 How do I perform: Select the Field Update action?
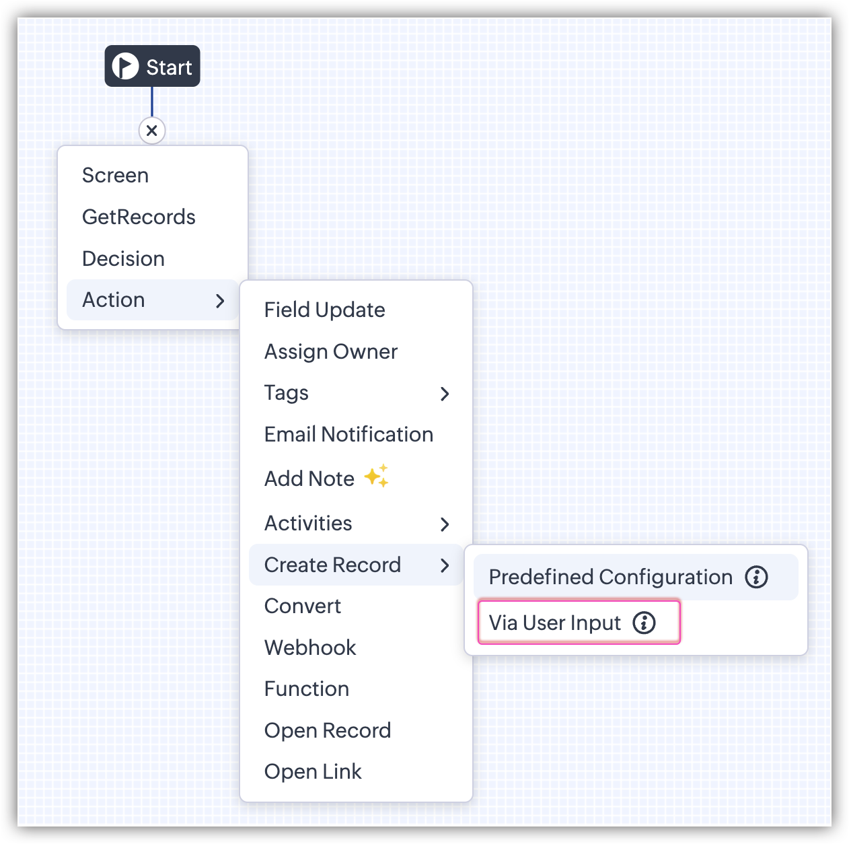(x=324, y=310)
